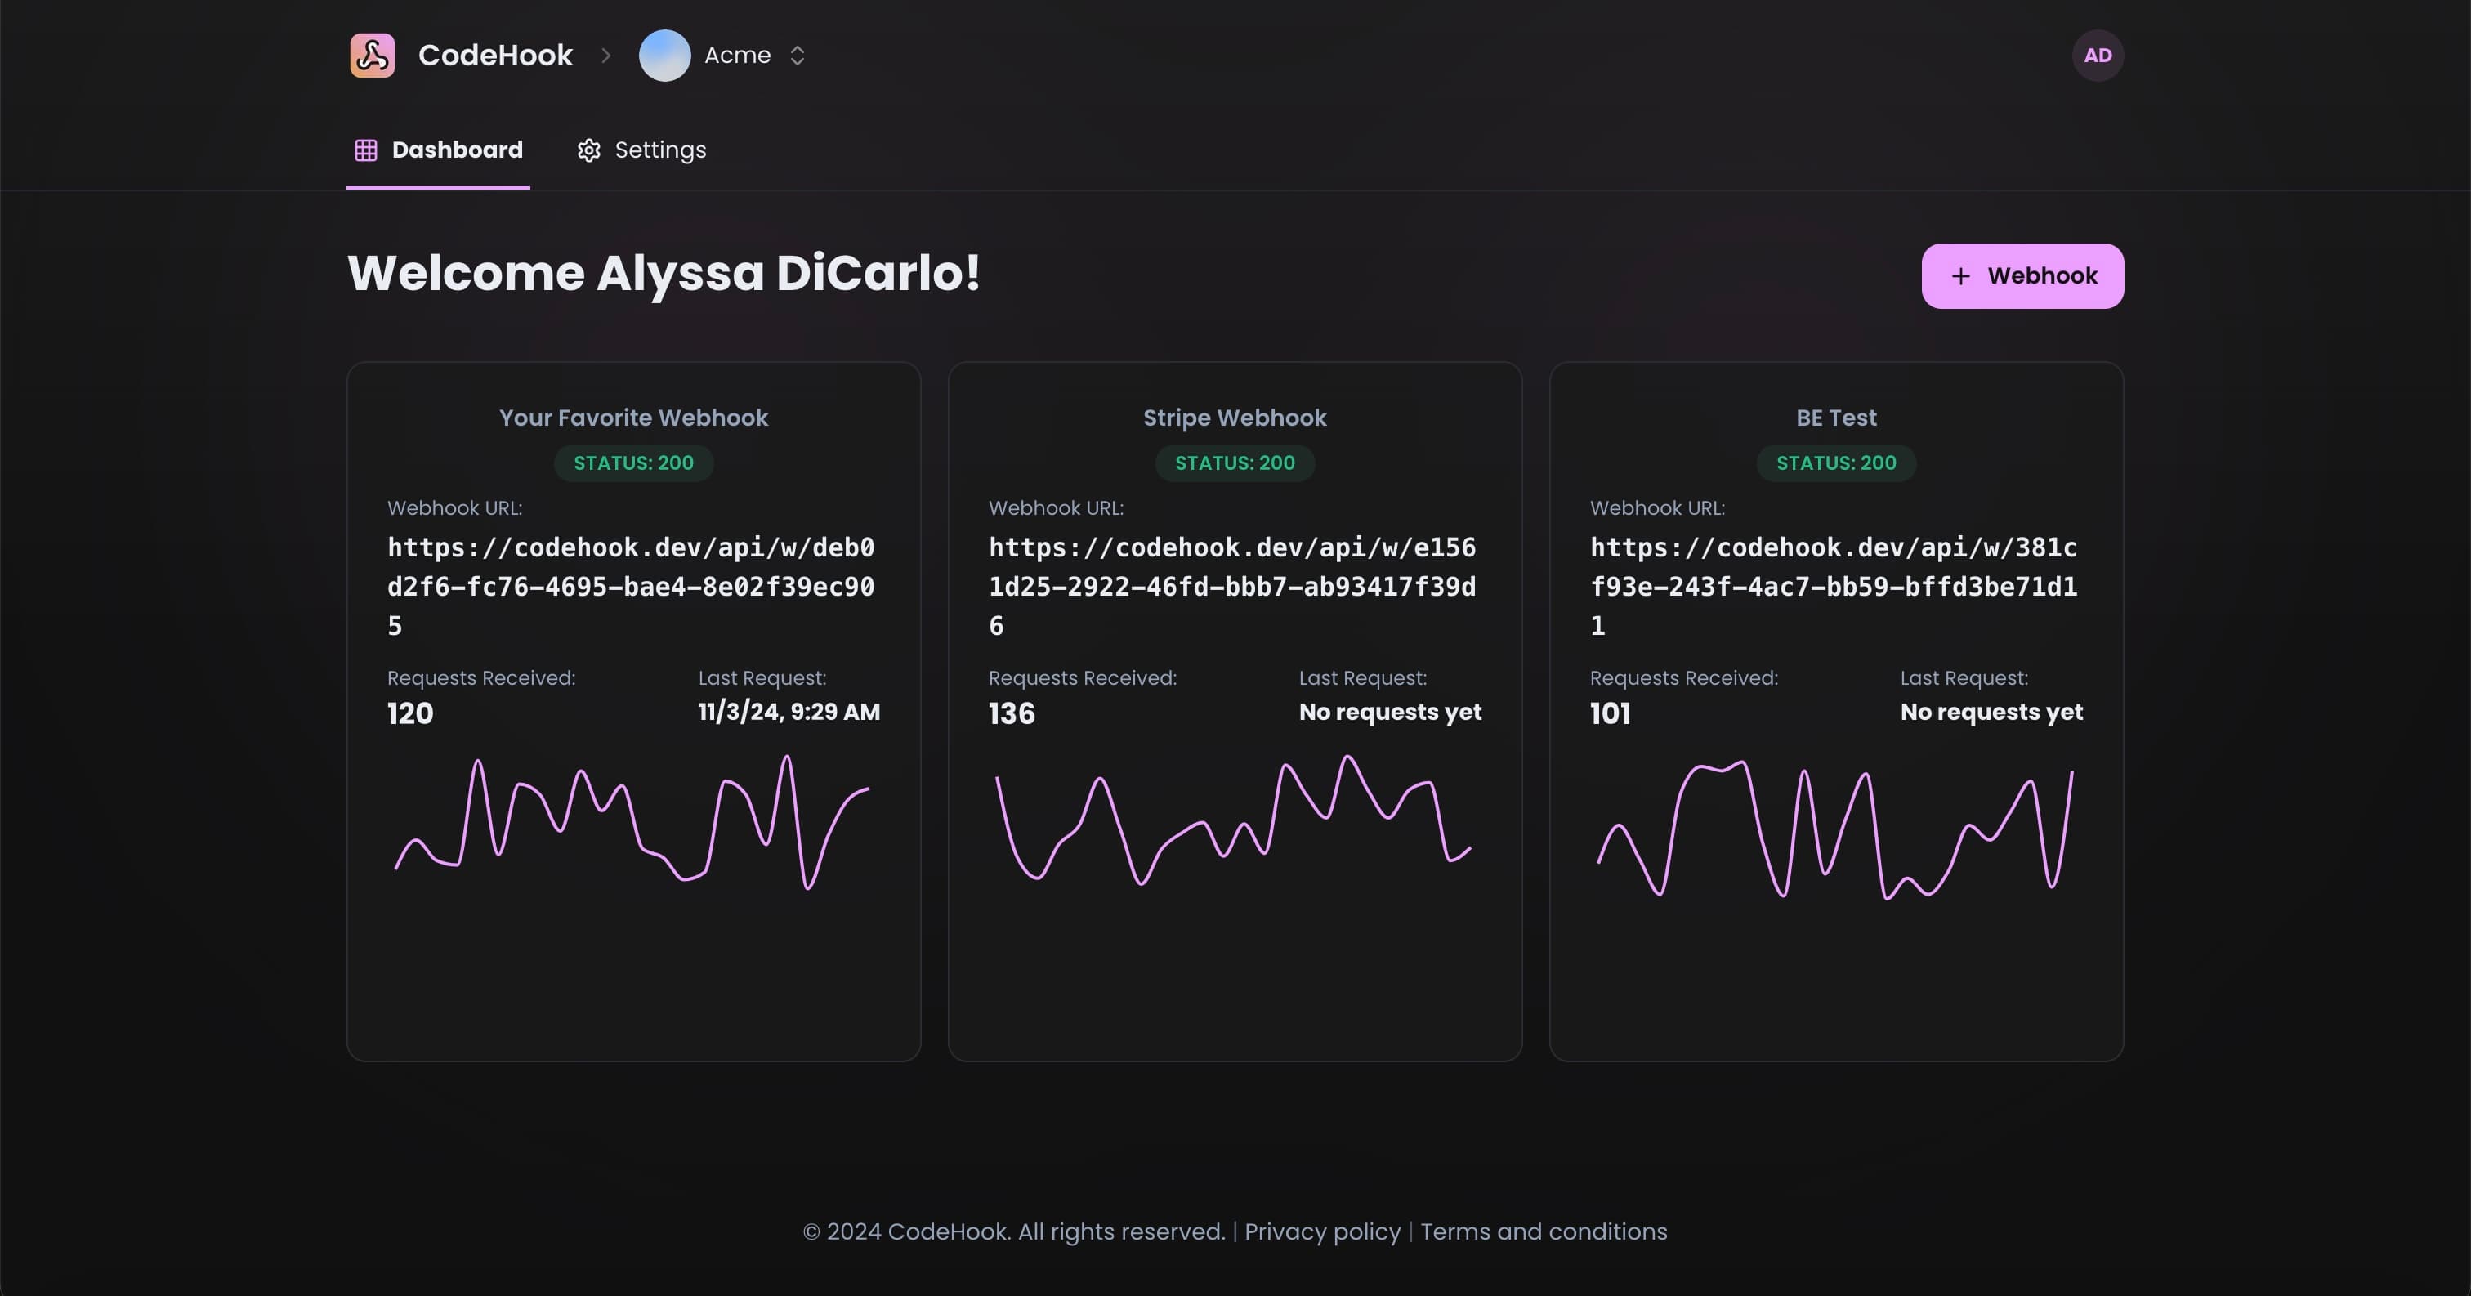Open the Privacy policy link
Viewport: 2471px width, 1296px height.
coord(1322,1231)
